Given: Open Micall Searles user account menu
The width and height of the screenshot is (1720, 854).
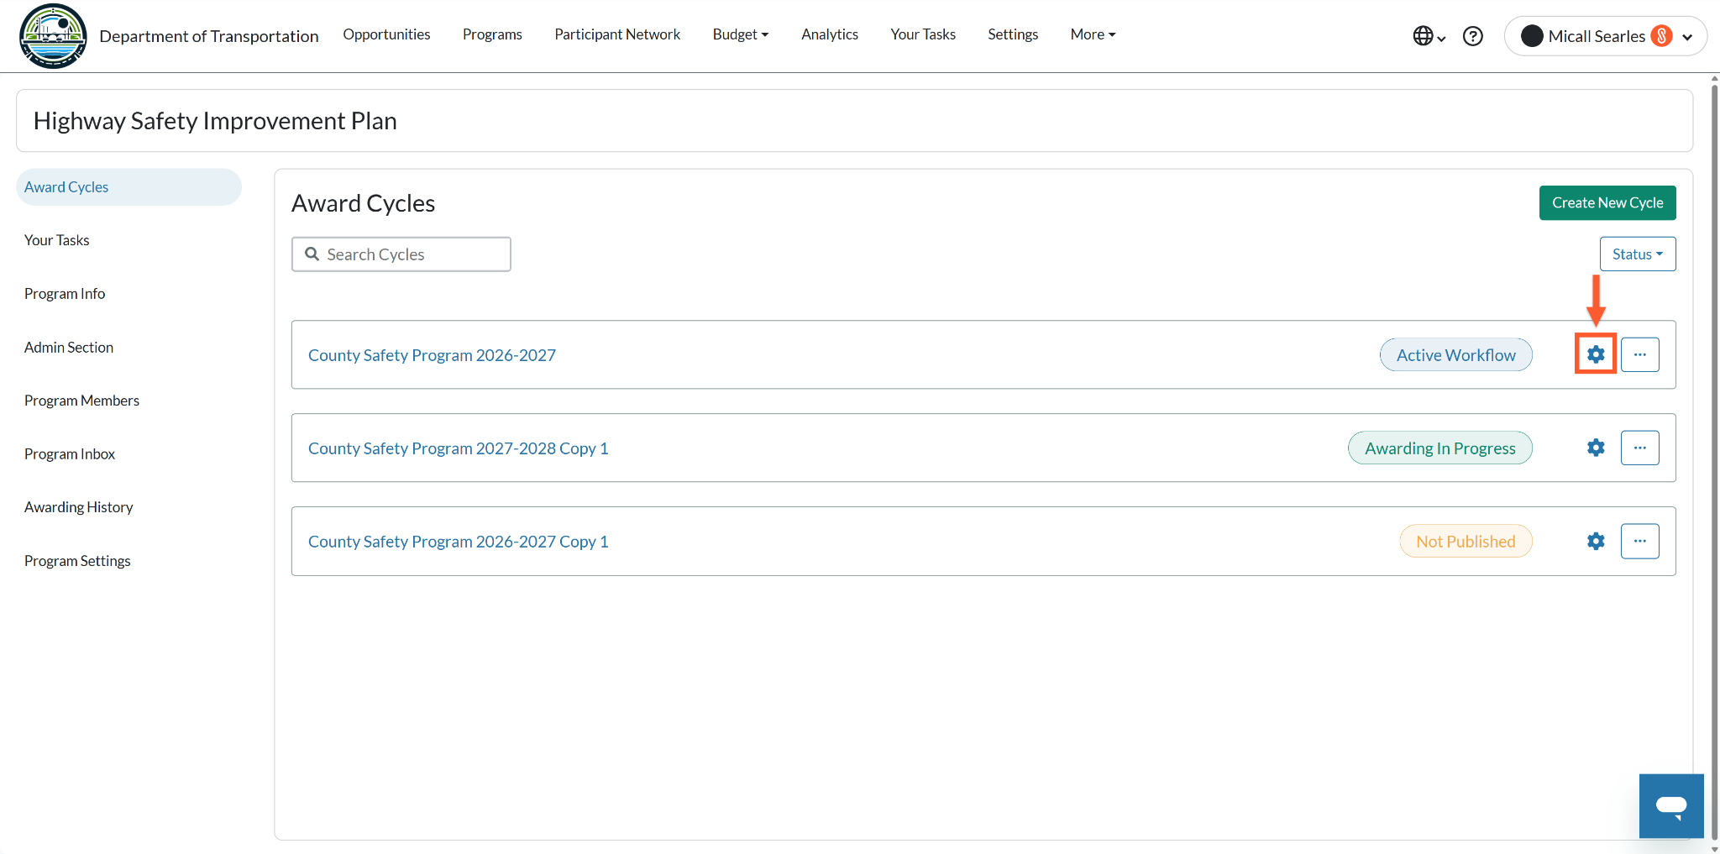Looking at the screenshot, I should 1605,36.
